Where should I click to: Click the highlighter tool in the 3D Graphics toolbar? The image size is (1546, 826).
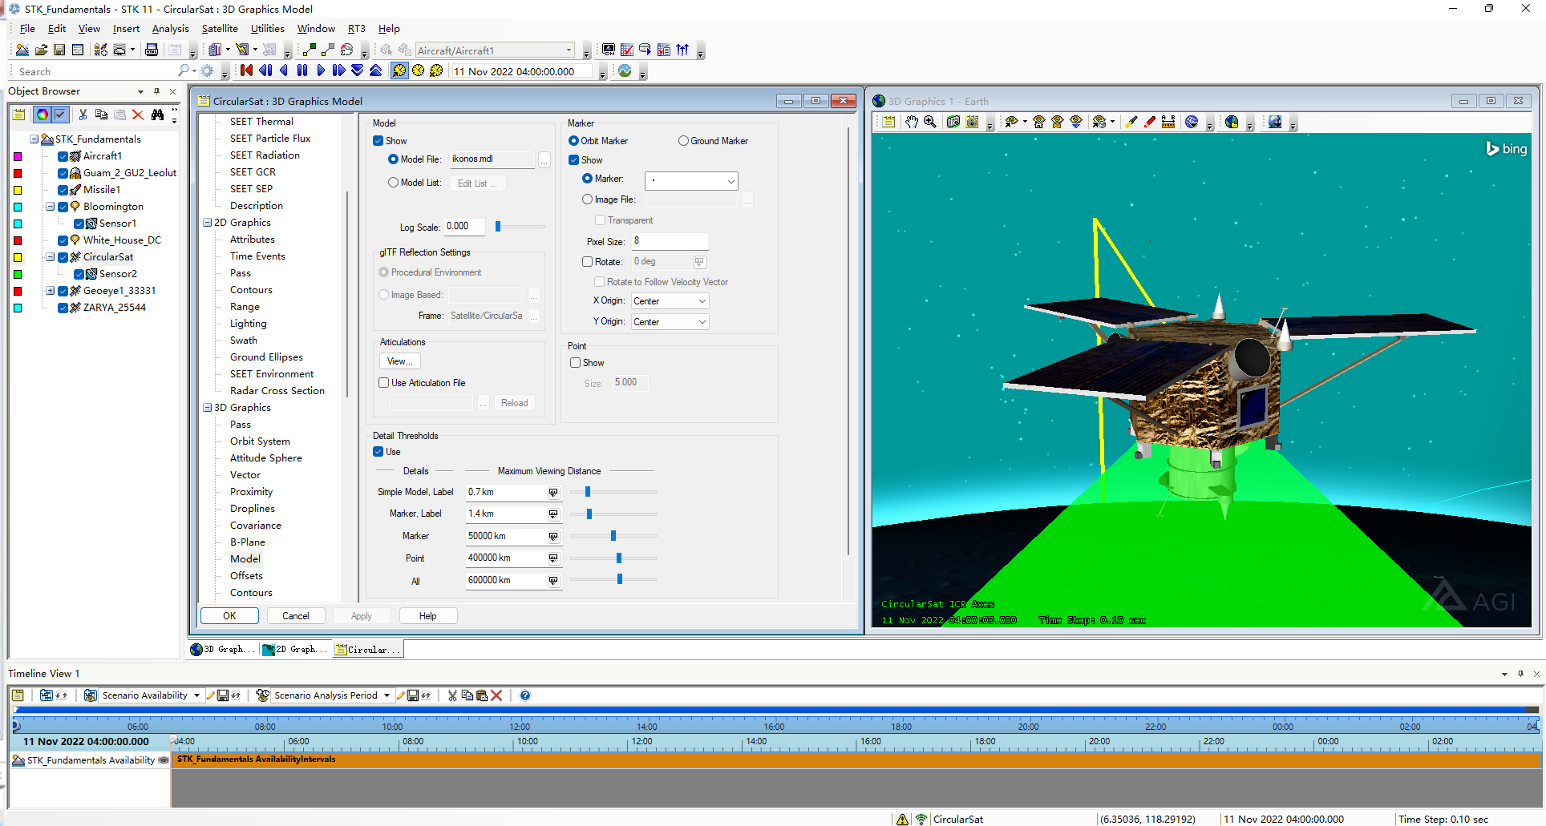[x=1131, y=122]
